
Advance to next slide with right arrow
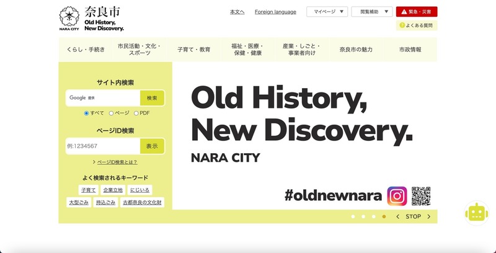pyautogui.click(x=428, y=216)
